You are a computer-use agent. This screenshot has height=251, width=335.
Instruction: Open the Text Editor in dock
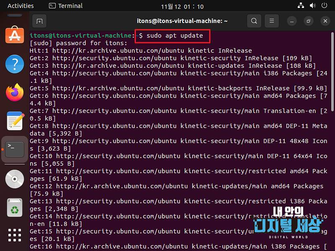coord(15,121)
